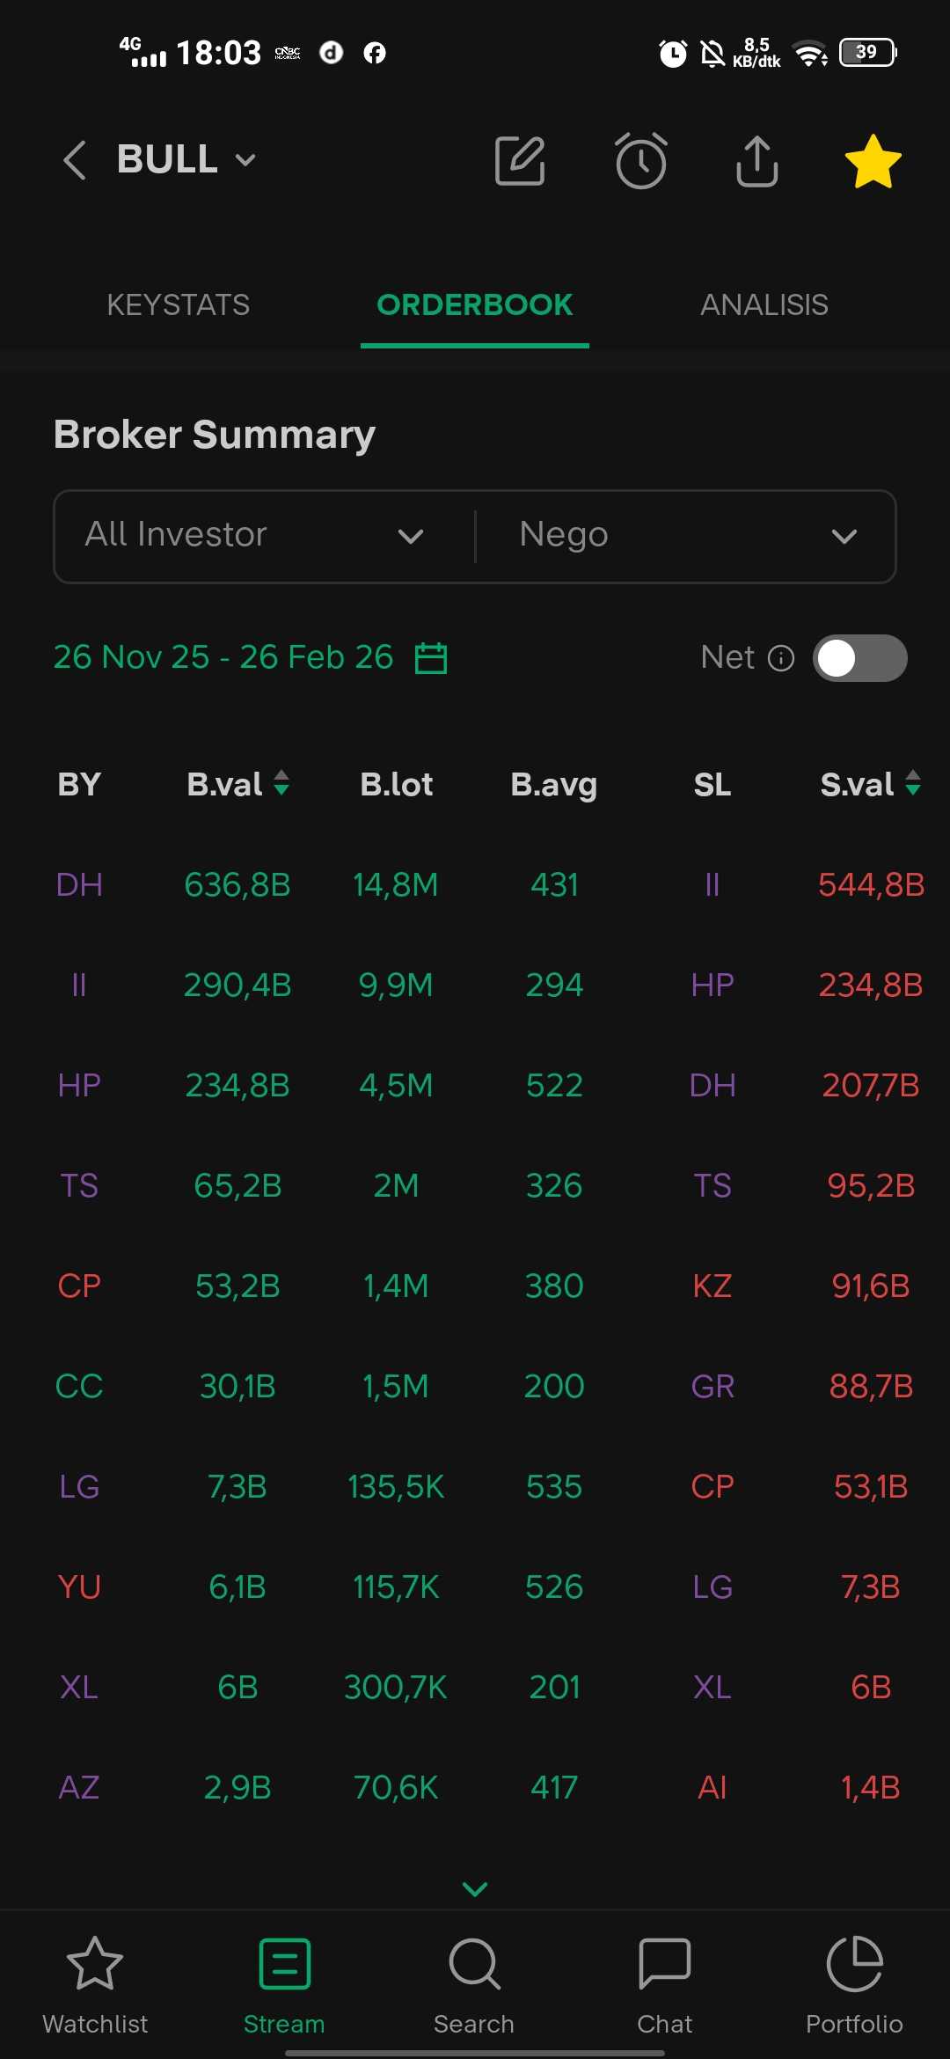Set a price alert via clock icon

point(640,161)
